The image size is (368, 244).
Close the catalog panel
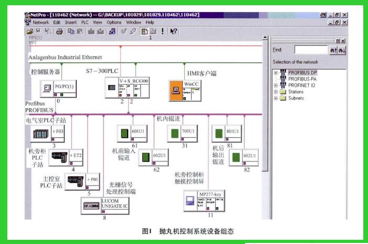point(343,41)
